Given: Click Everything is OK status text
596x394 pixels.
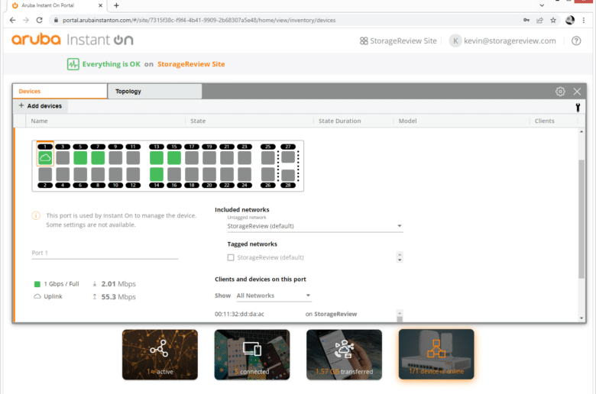Looking at the screenshot, I should tap(112, 64).
